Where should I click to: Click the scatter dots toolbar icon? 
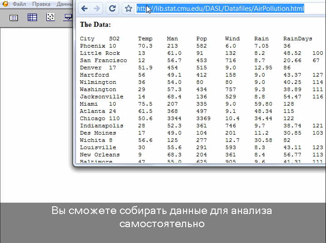(x=50, y=17)
